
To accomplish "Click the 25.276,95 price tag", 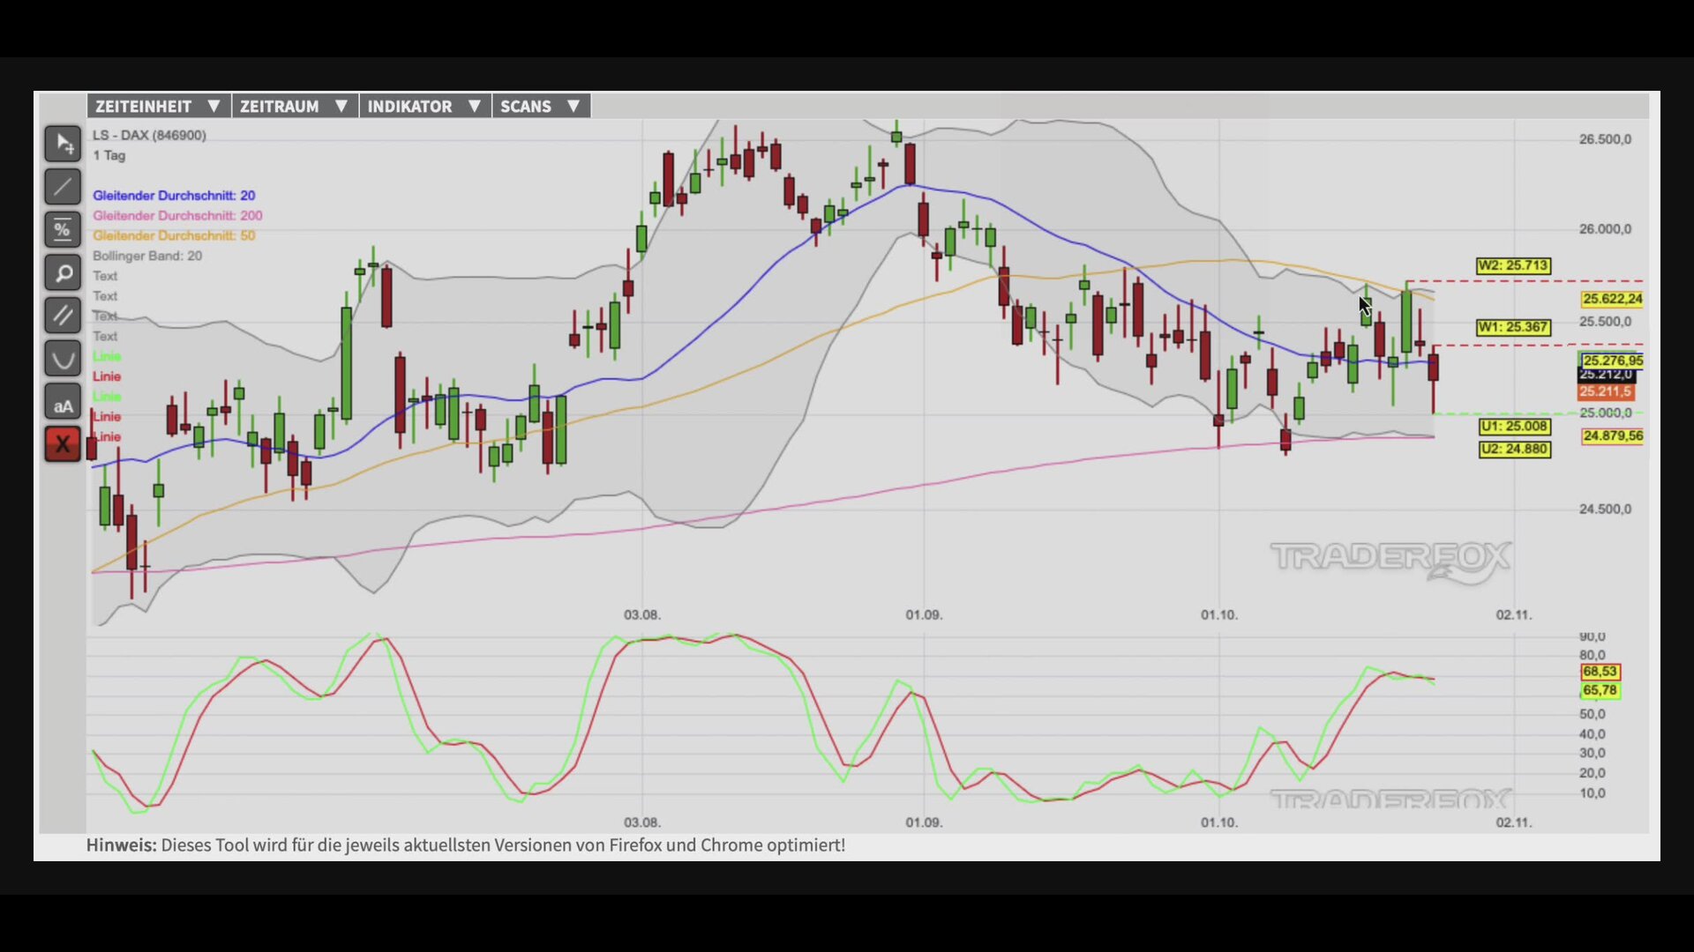I will coord(1612,361).
